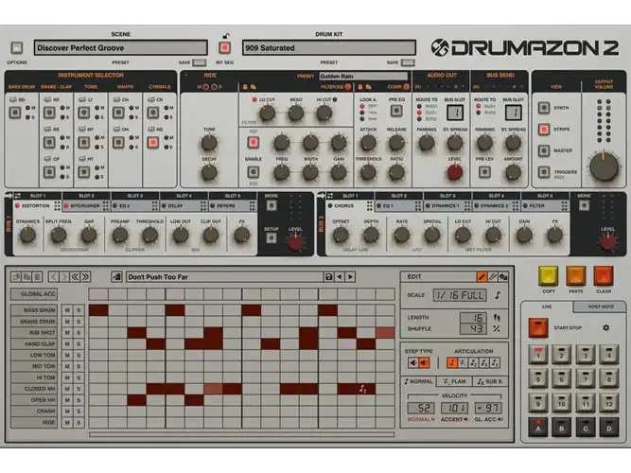The width and height of the screenshot is (631, 473).
Task: Select the pencil edit tool
Action: [482, 277]
